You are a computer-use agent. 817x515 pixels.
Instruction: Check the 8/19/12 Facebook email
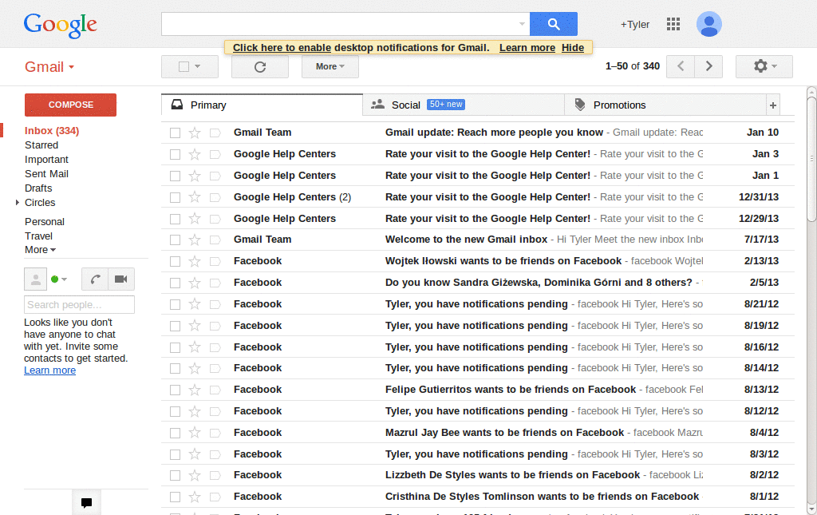(x=175, y=326)
